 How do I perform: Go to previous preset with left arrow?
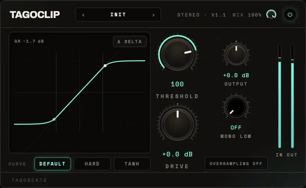pyautogui.click(x=83, y=15)
